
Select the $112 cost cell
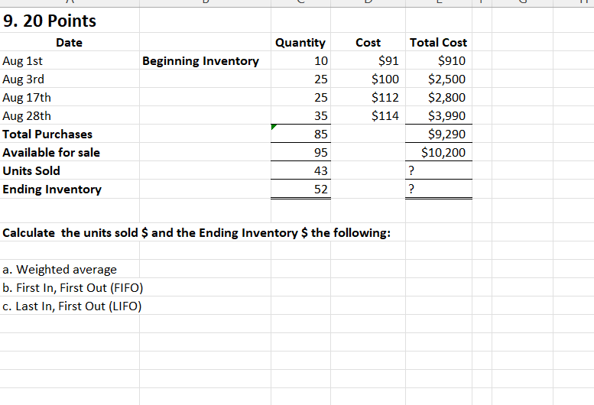368,97
